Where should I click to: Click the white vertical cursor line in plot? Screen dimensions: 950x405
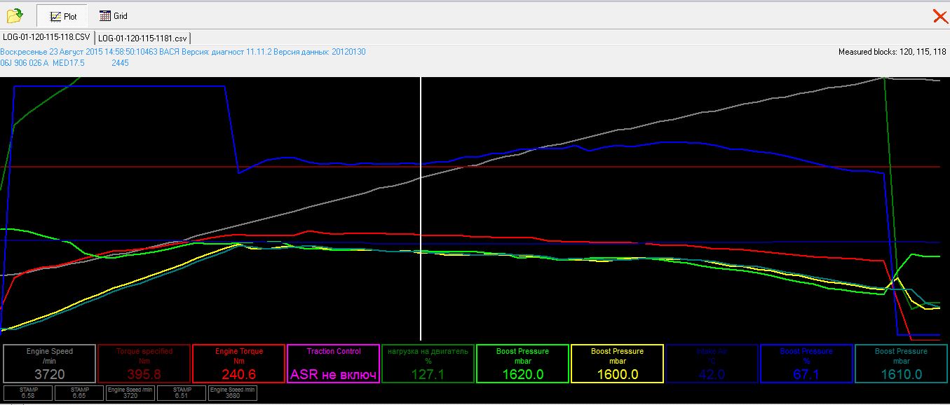tap(421, 210)
